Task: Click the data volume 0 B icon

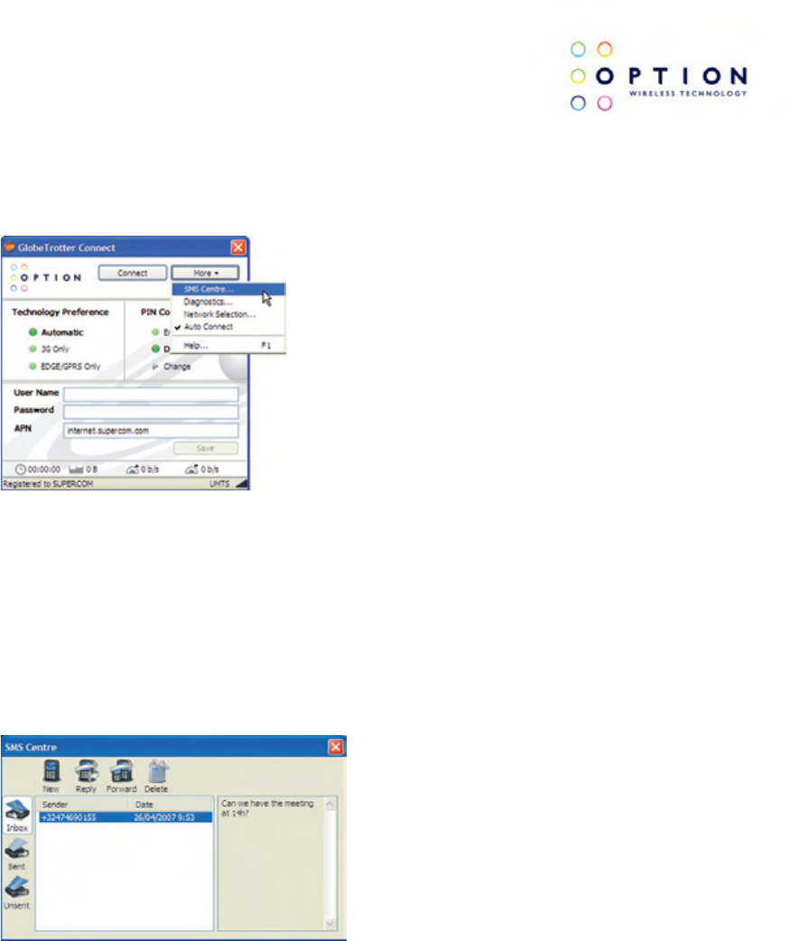Action: click(x=76, y=470)
